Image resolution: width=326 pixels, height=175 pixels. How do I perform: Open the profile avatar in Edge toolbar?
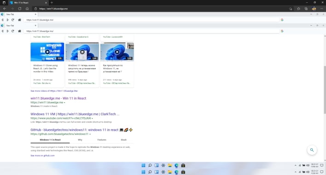coord(314,9)
